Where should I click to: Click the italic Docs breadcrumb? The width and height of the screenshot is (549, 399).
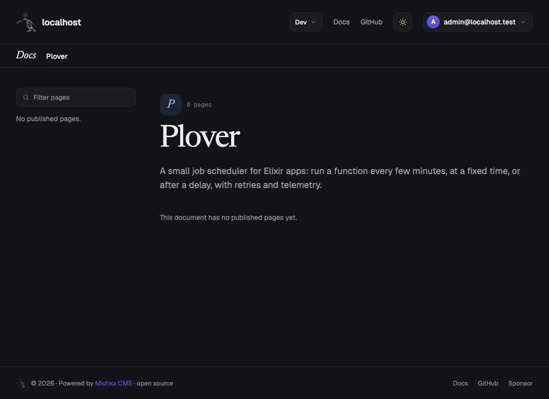[26, 55]
